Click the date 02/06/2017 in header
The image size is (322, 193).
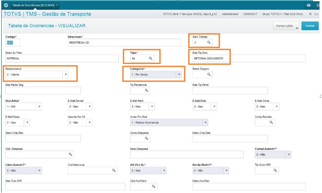[x=250, y=14]
